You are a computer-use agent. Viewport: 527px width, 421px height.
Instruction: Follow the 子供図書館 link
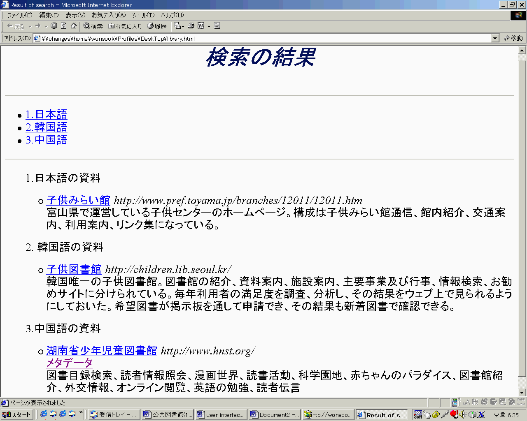(74, 269)
